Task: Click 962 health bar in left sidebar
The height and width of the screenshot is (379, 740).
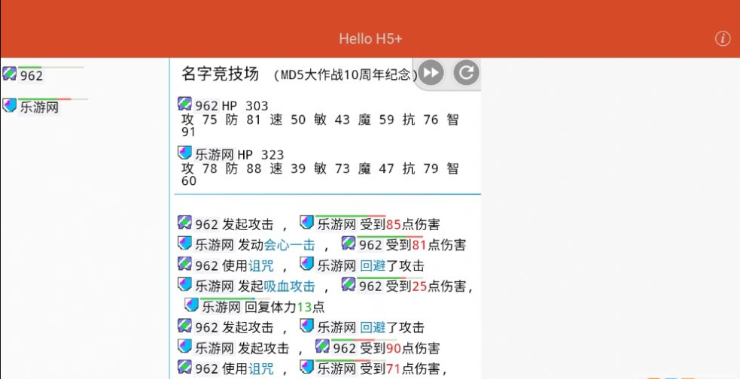Action: [51, 68]
